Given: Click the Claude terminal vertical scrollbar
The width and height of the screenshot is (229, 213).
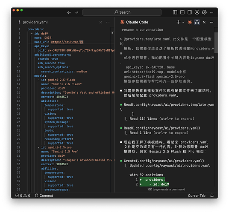Looking at the screenshot, I should point(216,43).
